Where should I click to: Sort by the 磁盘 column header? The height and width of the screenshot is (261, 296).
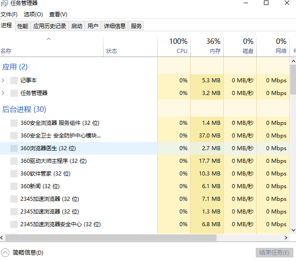(240, 47)
